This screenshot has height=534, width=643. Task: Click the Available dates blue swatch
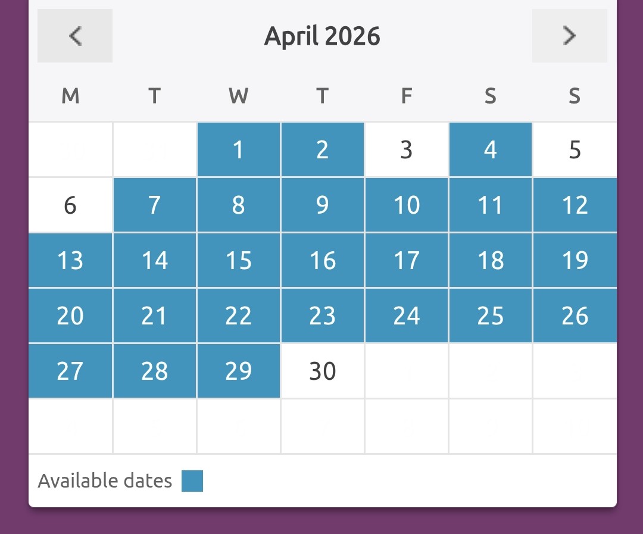click(x=192, y=481)
